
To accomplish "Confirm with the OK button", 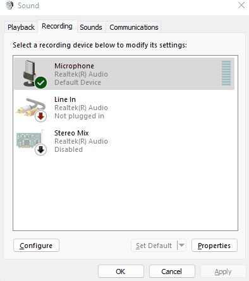I will coord(121,272).
